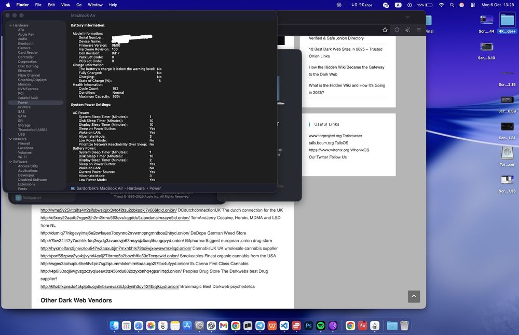The width and height of the screenshot is (519, 335).
Task: Open 12 Best Dark Web Sites article
Action: tap(345, 52)
